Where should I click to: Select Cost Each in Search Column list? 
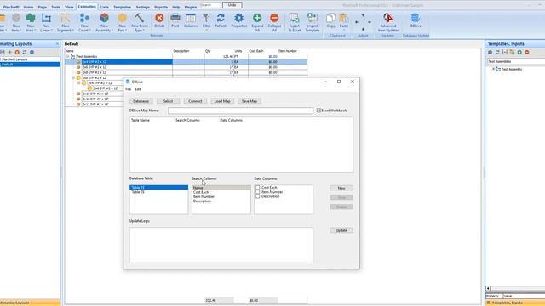221,192
